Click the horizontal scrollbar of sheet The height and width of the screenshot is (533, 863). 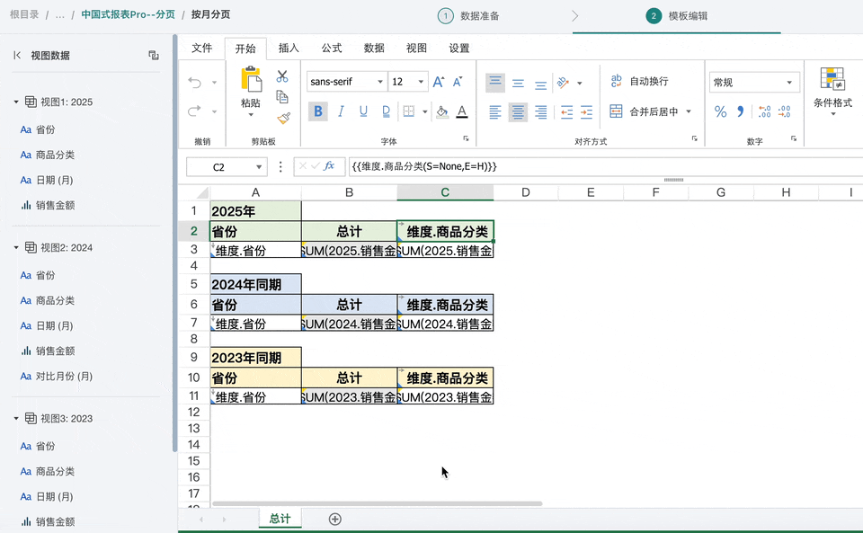[x=377, y=503]
